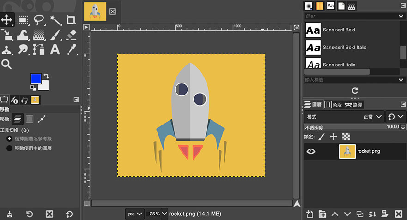Click the refresh fonts button
Viewport: 407px width, 220px height.
[355, 90]
